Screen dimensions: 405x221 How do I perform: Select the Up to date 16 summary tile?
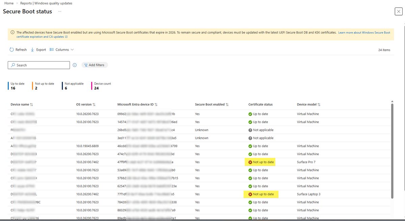point(16,86)
